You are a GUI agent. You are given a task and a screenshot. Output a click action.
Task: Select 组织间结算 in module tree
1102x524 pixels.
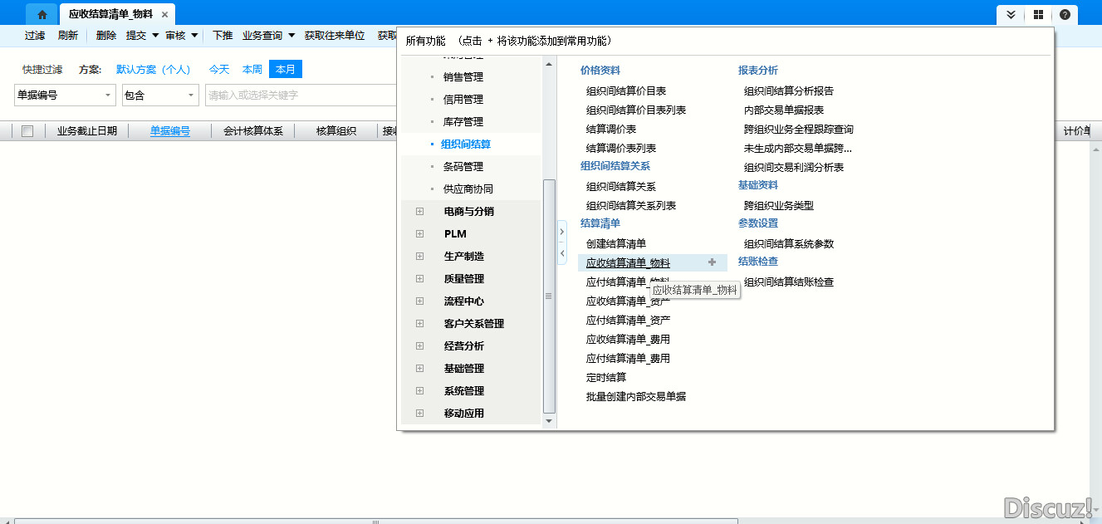pyautogui.click(x=466, y=144)
